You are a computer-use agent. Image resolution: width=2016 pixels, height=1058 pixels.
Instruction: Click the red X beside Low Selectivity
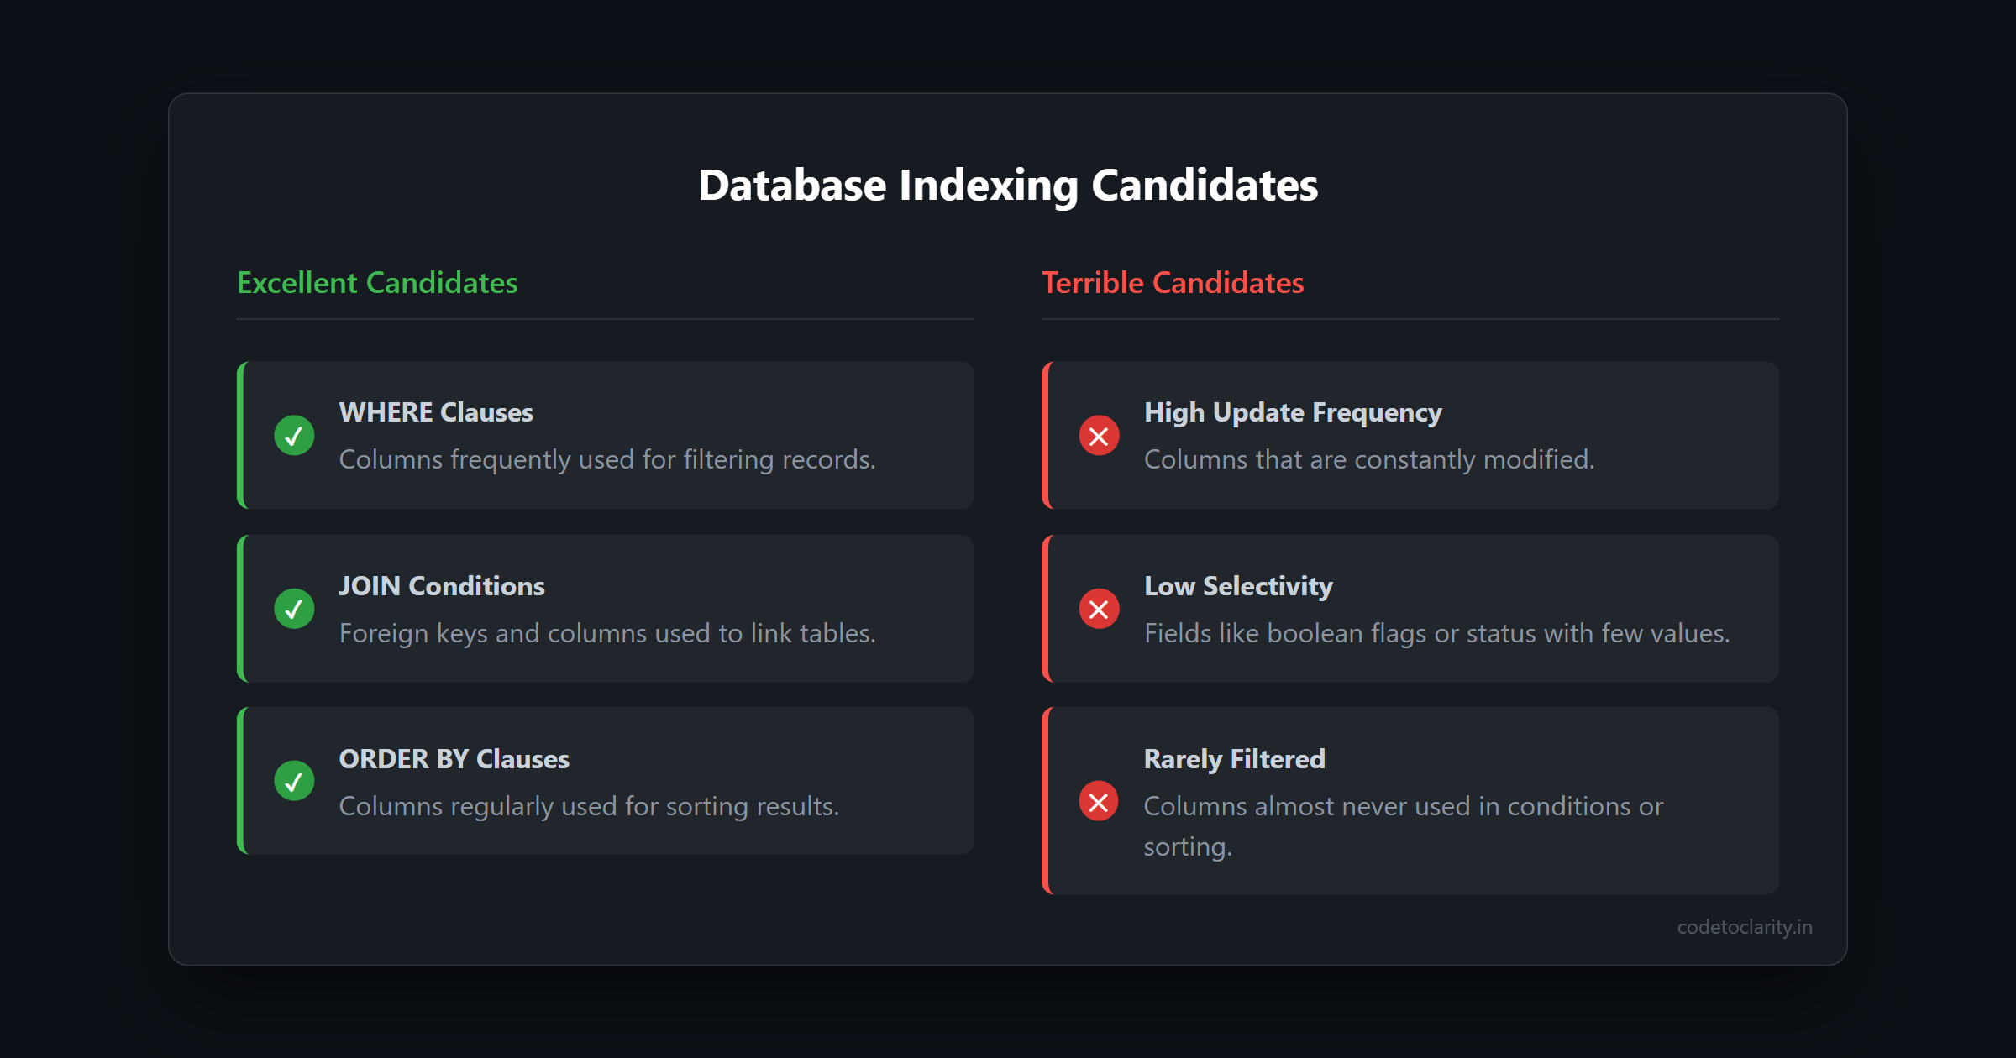pos(1099,609)
